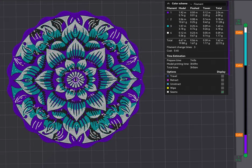Image resolution: width=252 pixels, height=168 pixels.
Task: Select the purple swatch for Filament 1
Action: pyautogui.click(x=168, y=12)
